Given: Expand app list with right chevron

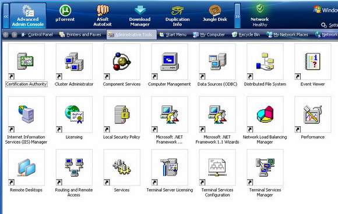Looking at the screenshot, I should point(237,16).
